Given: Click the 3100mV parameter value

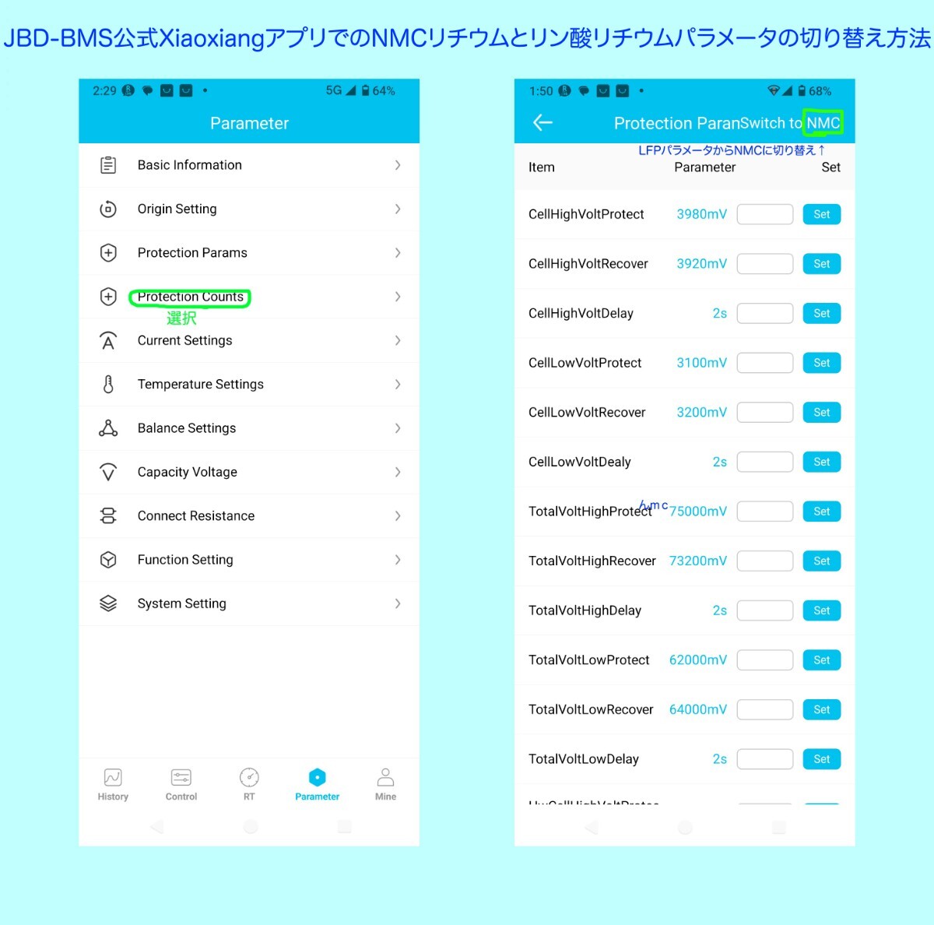Looking at the screenshot, I should (x=701, y=363).
